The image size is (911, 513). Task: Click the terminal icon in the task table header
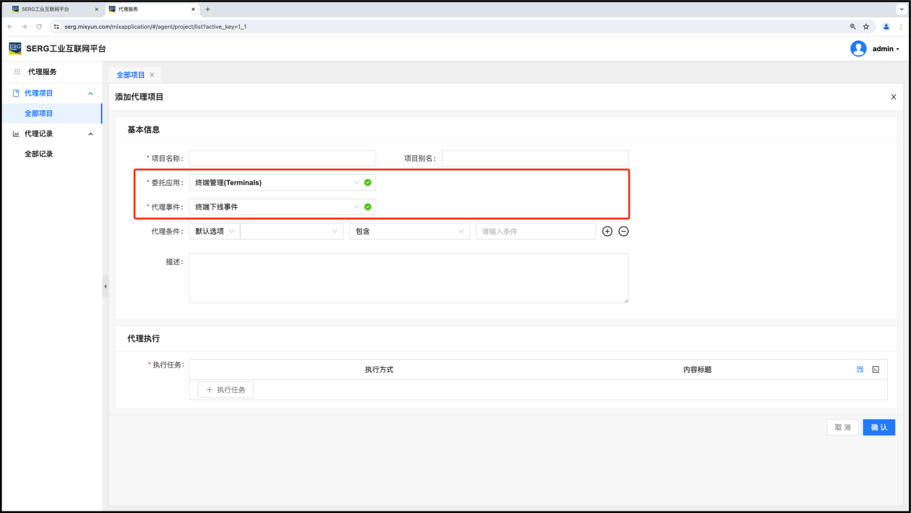coord(876,369)
